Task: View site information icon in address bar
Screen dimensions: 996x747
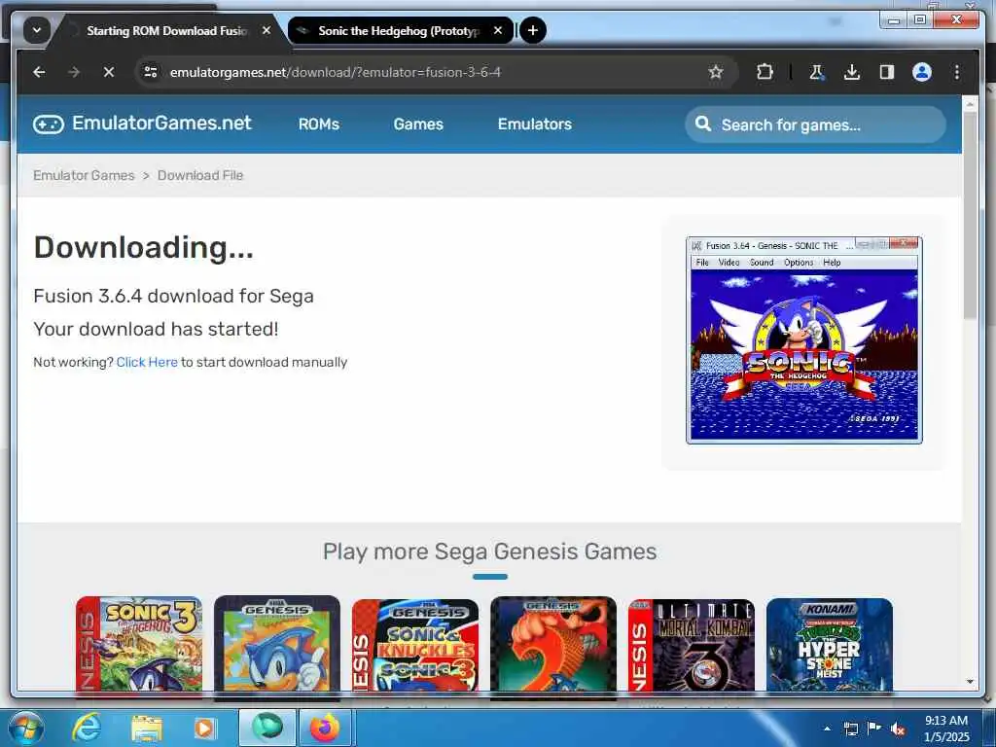Action: (x=151, y=72)
